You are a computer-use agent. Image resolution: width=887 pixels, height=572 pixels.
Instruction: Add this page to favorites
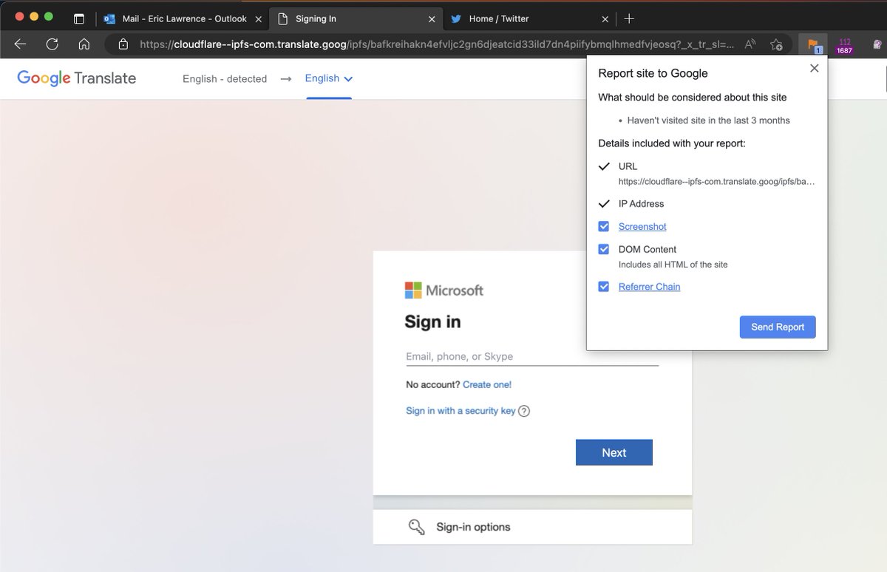[776, 44]
